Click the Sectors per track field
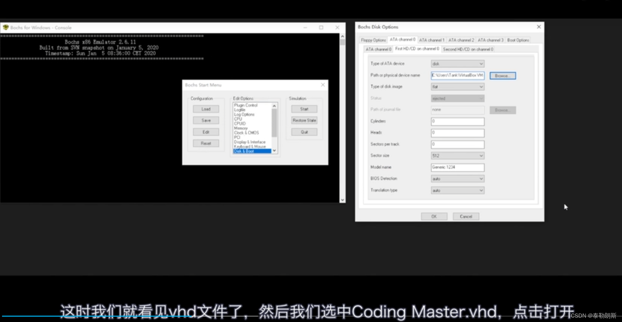Image resolution: width=622 pixels, height=322 pixels. tap(457, 144)
